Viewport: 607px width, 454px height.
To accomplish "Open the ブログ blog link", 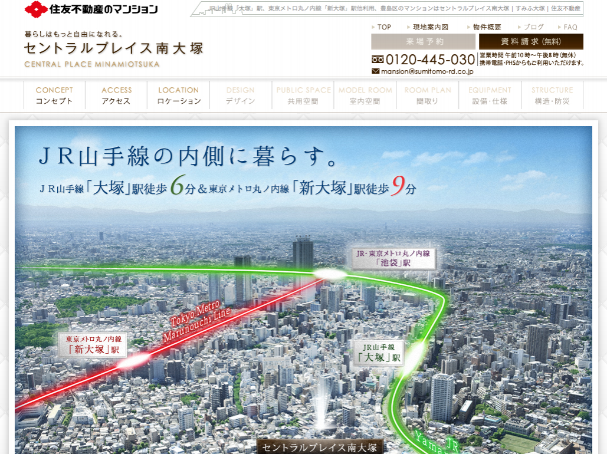I will [x=533, y=27].
